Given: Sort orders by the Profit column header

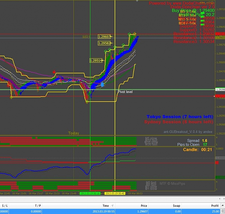Looking at the screenshot, I should point(215,206).
